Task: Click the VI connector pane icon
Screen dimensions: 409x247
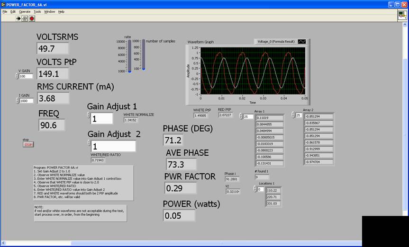Action: point(402,15)
